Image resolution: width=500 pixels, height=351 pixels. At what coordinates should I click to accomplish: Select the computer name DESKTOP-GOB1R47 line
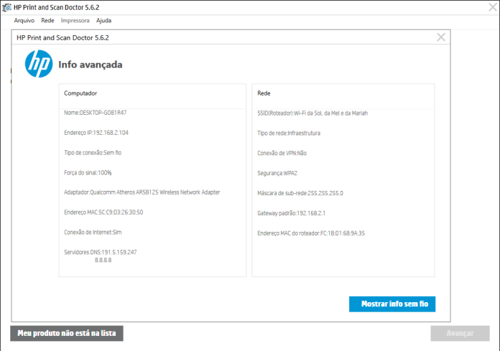point(96,113)
